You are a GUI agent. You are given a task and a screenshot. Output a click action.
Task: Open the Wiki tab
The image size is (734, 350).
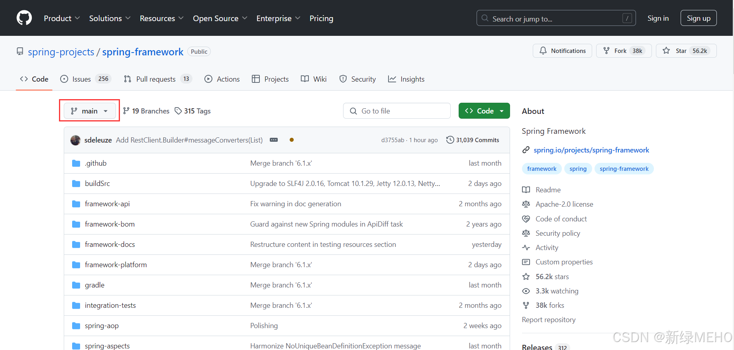coord(314,79)
